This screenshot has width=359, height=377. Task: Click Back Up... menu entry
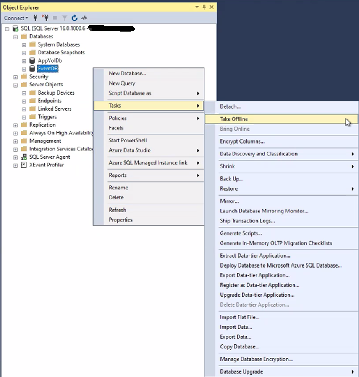coord(231,179)
